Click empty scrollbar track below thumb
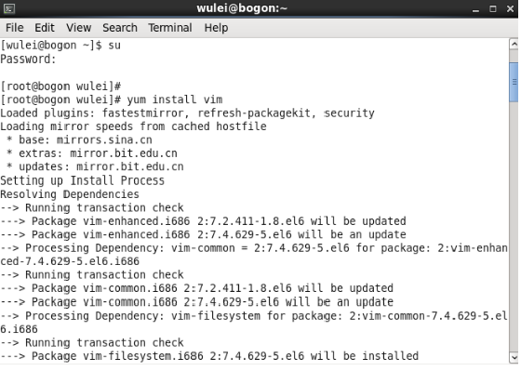Screen dimensions: 521x371 pos(514,226)
